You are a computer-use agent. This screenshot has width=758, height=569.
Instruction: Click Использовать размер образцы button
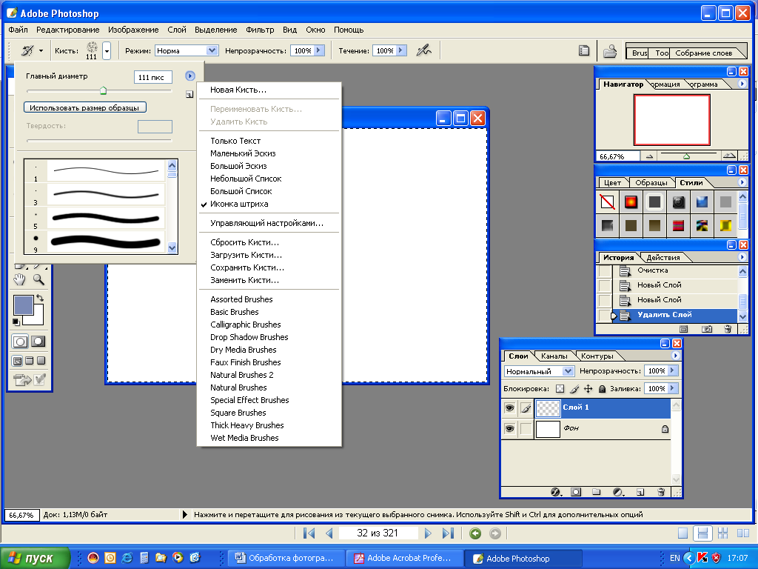(84, 107)
